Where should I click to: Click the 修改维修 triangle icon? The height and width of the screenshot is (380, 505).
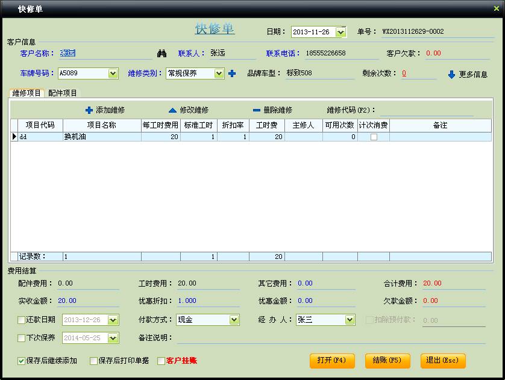(x=172, y=110)
